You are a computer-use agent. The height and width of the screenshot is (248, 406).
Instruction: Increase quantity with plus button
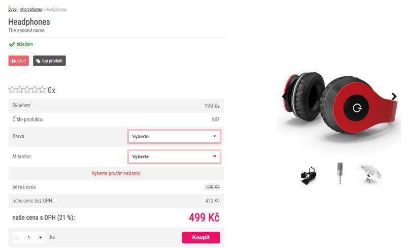tap(40, 238)
